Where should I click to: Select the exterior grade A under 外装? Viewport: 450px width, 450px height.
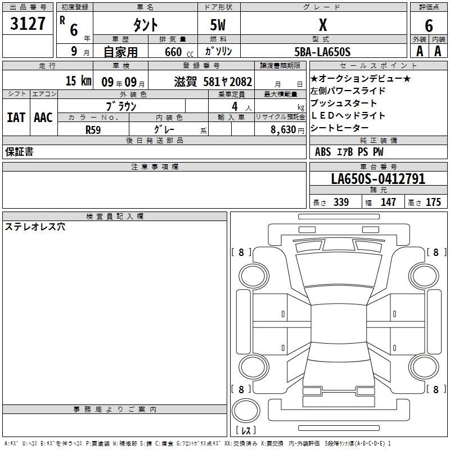pos(418,51)
